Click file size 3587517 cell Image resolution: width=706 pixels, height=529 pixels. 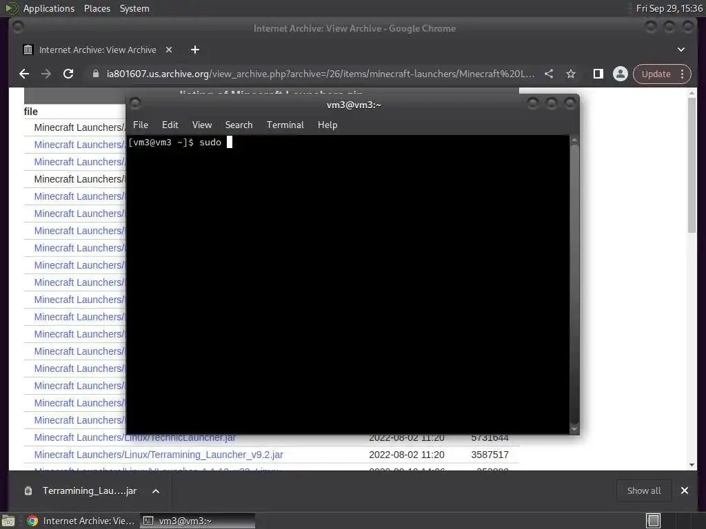(490, 455)
